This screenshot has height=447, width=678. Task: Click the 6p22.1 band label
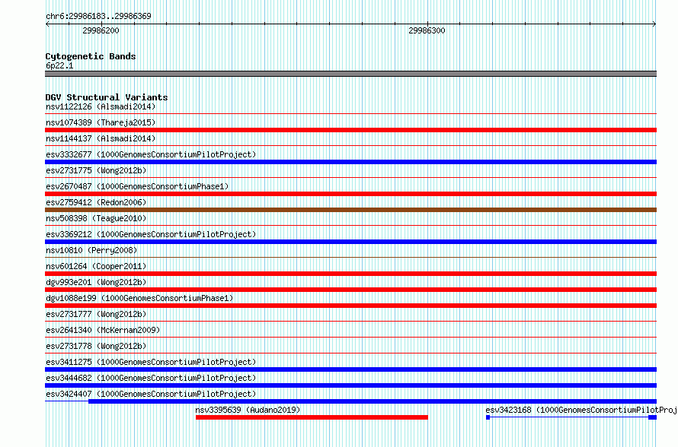coord(59,65)
